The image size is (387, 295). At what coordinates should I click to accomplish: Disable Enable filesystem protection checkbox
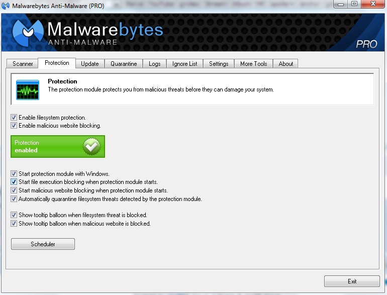click(14, 117)
